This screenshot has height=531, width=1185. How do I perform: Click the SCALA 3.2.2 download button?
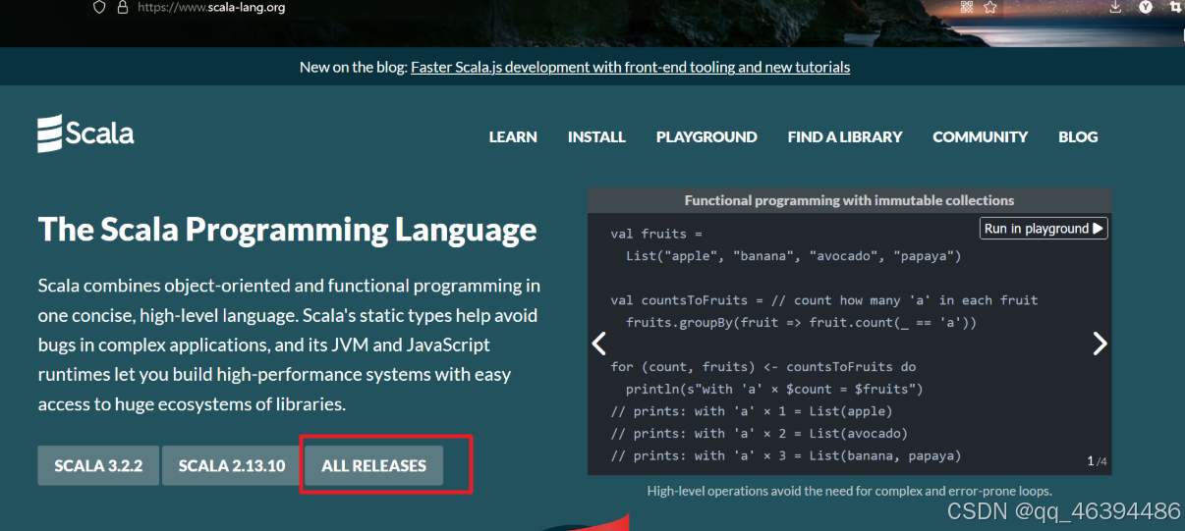click(98, 466)
